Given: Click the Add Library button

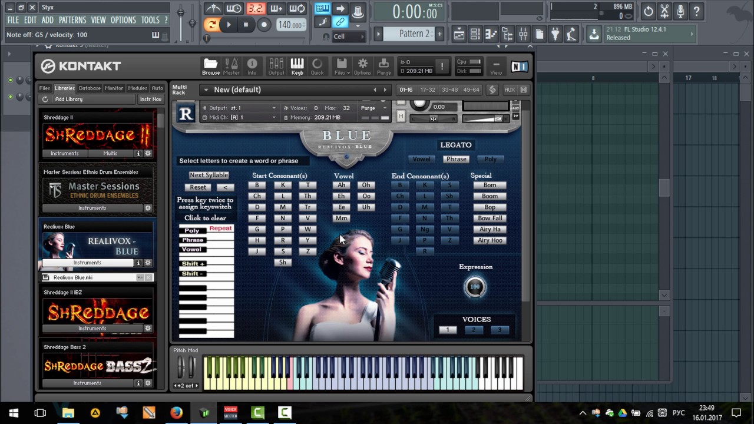Looking at the screenshot, I should (69, 100).
